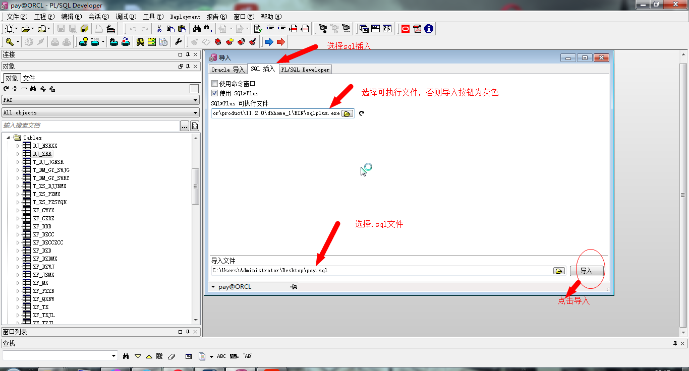Open the PAY user dropdown

click(196, 100)
